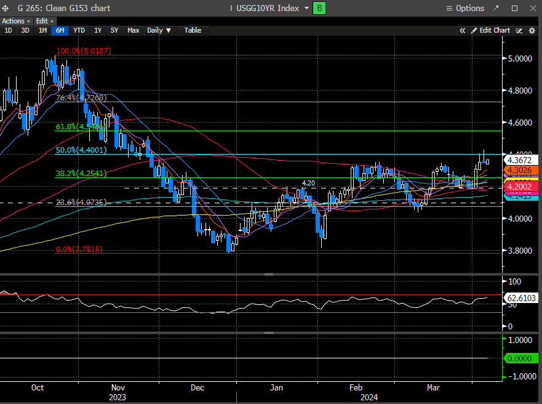The height and width of the screenshot is (404, 542).
Task: Select the 5Y time range
Action: click(x=114, y=30)
